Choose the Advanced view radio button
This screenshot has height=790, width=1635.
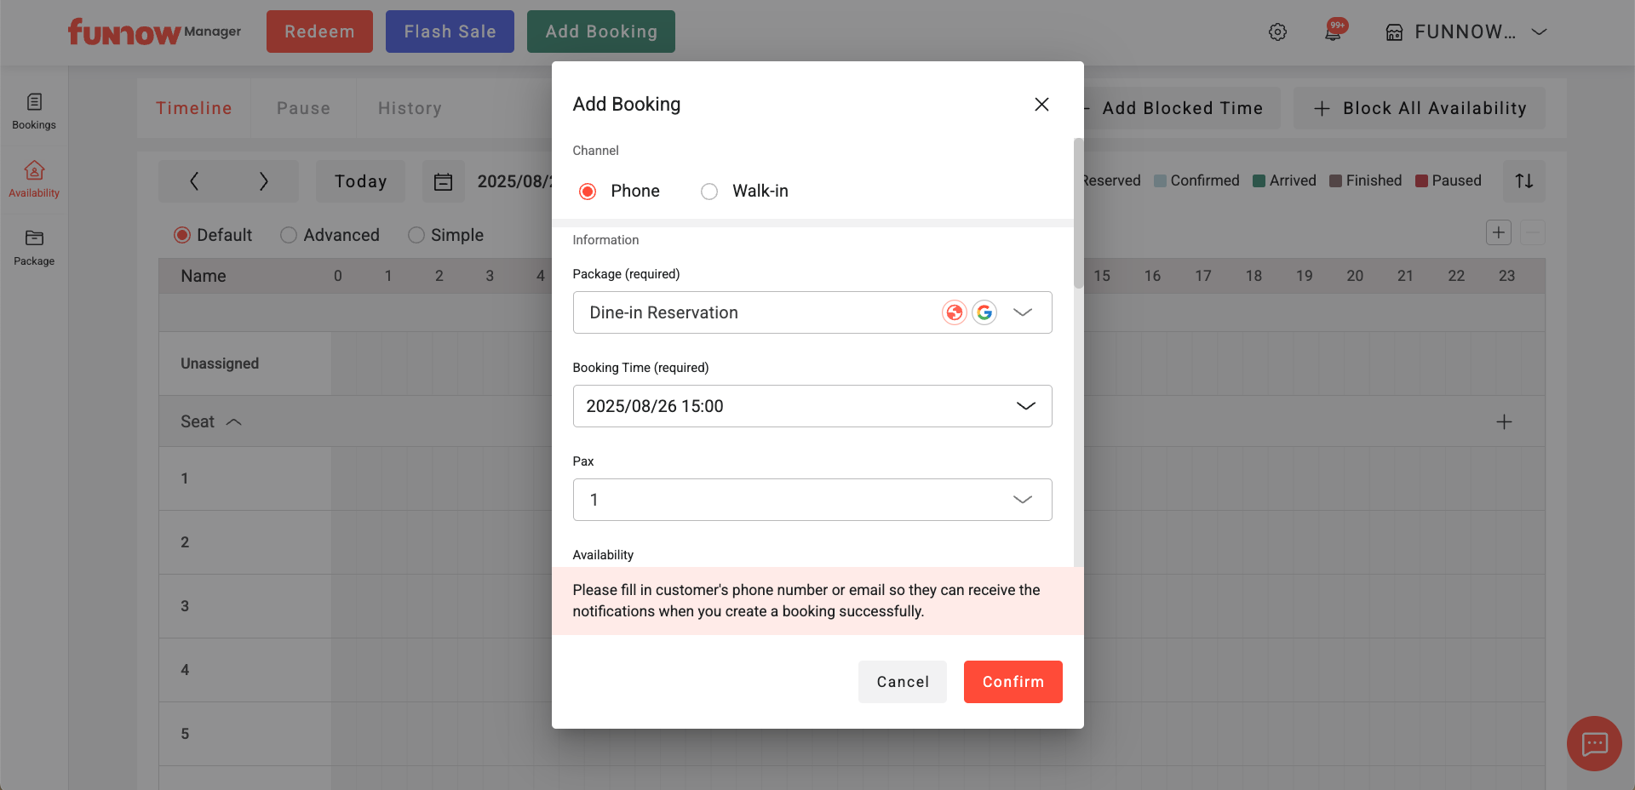pos(290,235)
